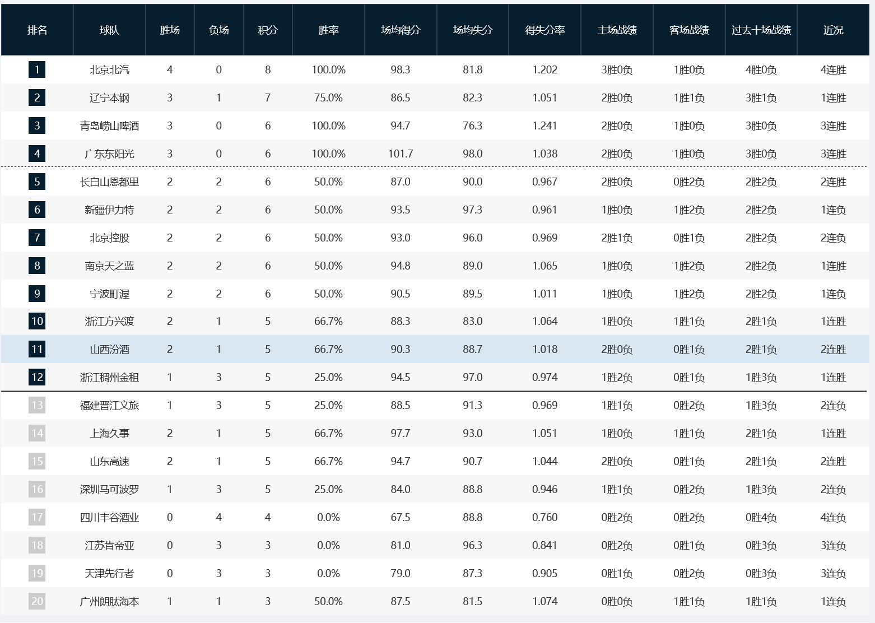
Task: Click the 新疆伊力特 team name
Action: tap(109, 210)
